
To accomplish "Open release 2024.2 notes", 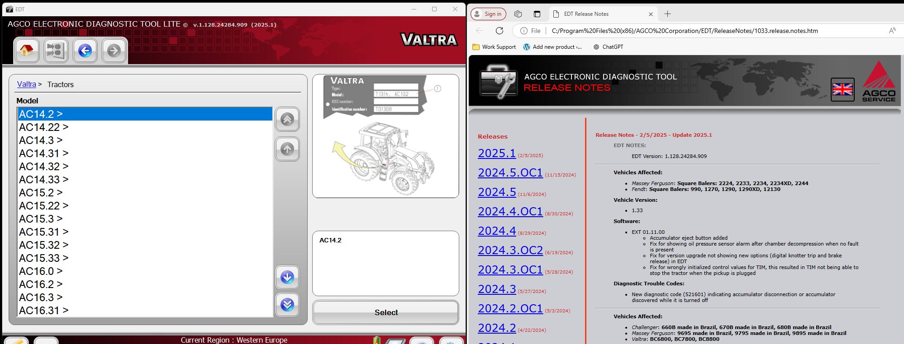I will pyautogui.click(x=497, y=328).
